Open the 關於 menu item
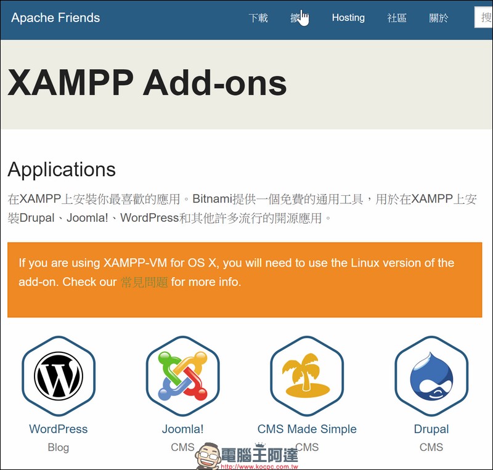The height and width of the screenshot is (470, 493). click(x=439, y=18)
